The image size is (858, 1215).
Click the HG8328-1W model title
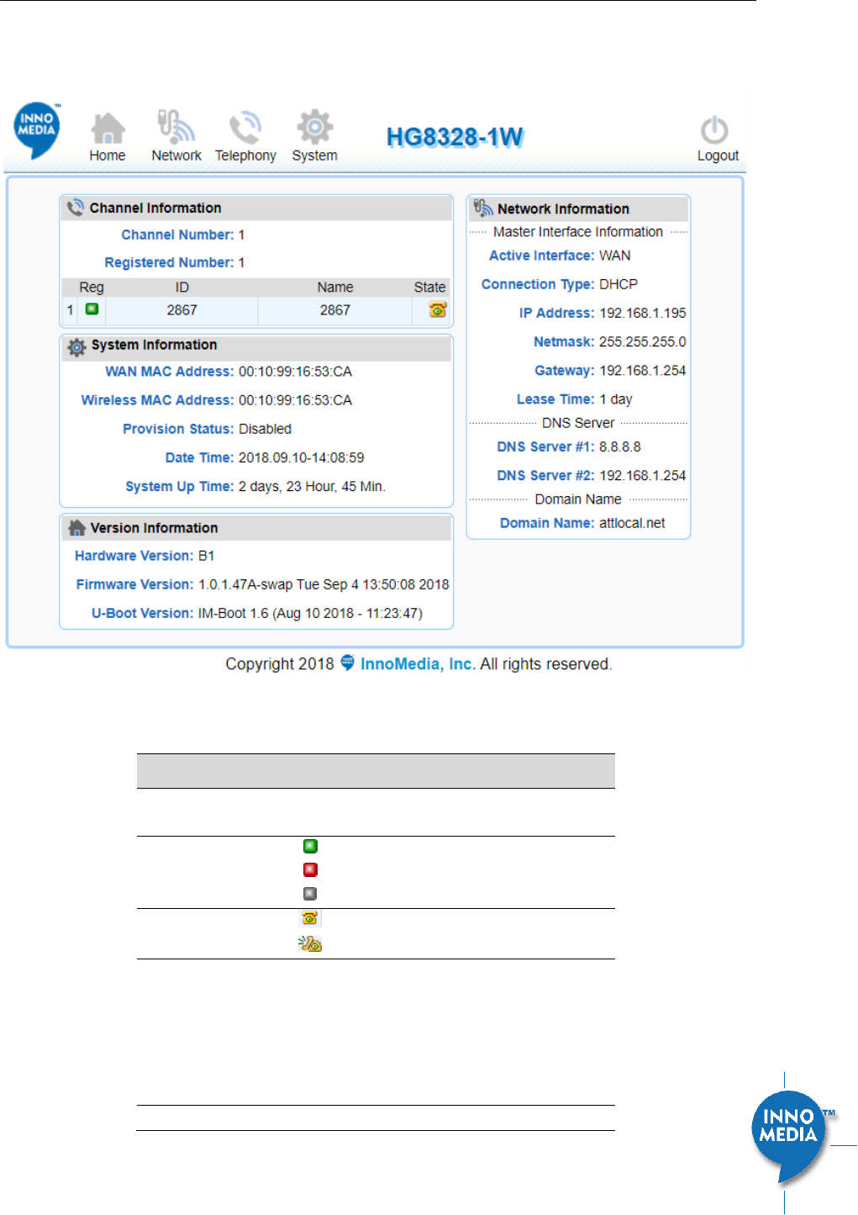pyautogui.click(x=455, y=137)
